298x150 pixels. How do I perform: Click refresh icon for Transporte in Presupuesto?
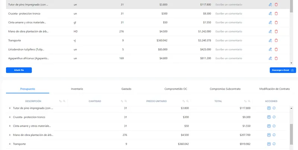coord(274,144)
